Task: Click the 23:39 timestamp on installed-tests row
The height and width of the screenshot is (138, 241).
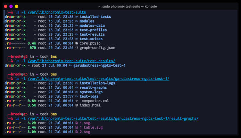Action: (x=68, y=17)
